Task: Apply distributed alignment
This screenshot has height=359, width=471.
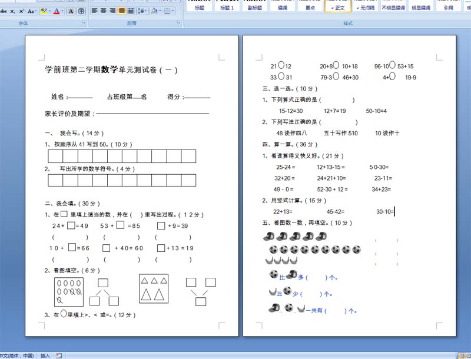Action: [x=131, y=11]
